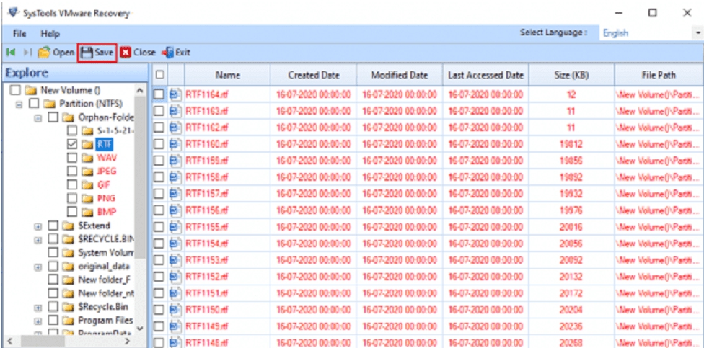The height and width of the screenshot is (348, 704).
Task: Check the box for RTF1164.rtf
Action: 159,94
